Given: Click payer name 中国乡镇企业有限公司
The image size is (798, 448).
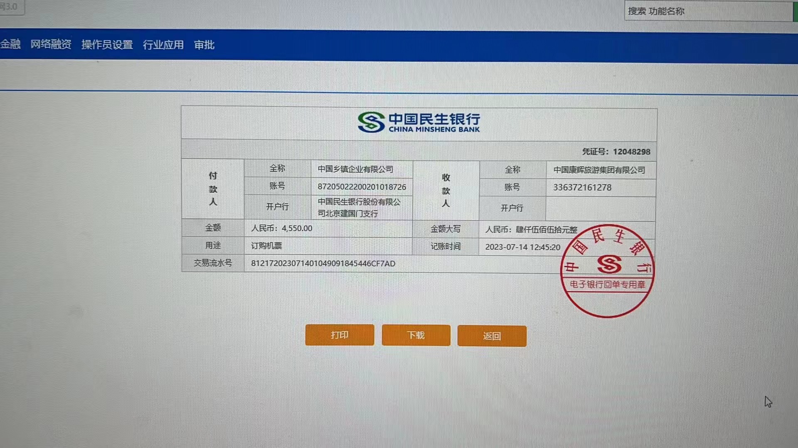Looking at the screenshot, I should click(x=355, y=169).
